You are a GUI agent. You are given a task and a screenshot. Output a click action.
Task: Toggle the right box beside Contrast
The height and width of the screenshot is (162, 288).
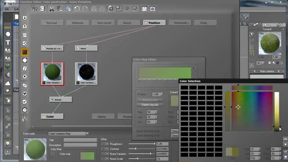[107, 149]
